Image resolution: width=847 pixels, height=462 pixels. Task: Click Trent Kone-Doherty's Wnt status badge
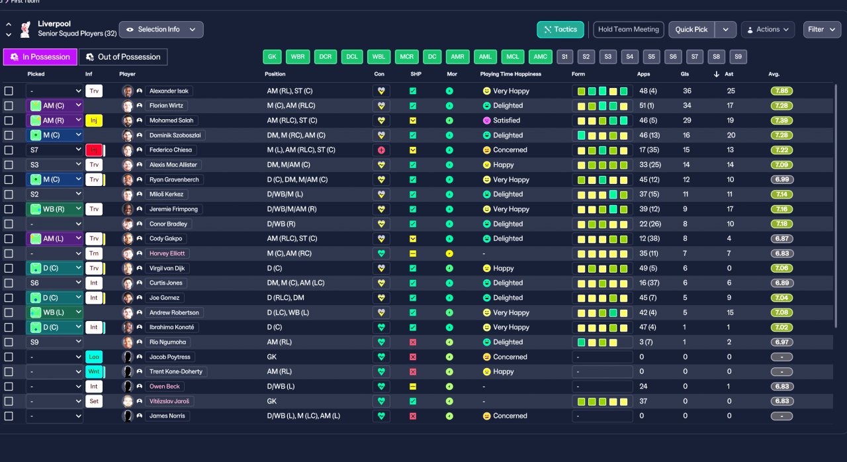pos(94,371)
